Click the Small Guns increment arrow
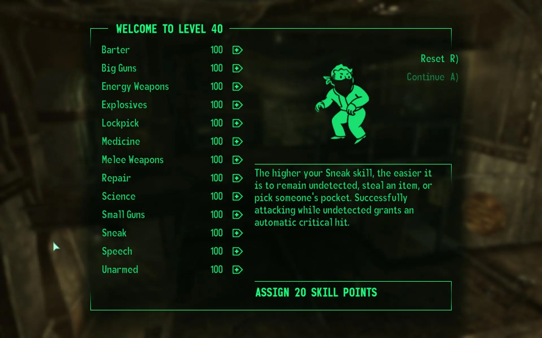This screenshot has height=338, width=542. pos(237,215)
